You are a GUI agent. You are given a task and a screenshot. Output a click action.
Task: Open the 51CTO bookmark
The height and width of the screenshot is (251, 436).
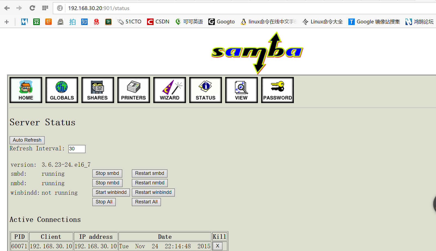[129, 22]
